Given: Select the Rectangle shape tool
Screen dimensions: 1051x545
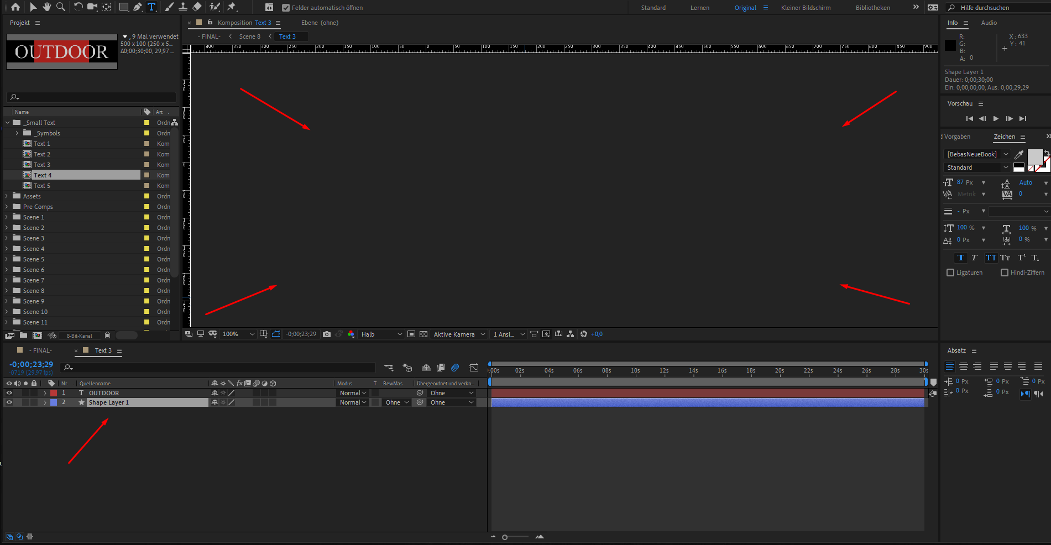Looking at the screenshot, I should (124, 7).
